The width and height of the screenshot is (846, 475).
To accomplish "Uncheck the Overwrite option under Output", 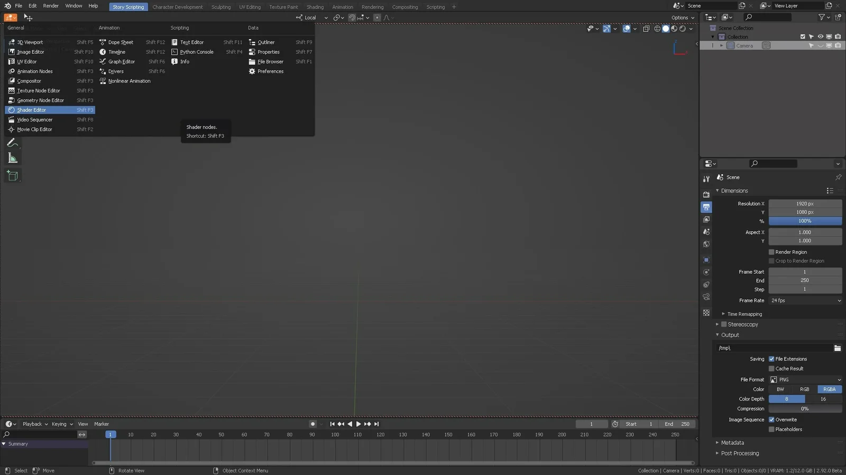I will tap(771, 420).
